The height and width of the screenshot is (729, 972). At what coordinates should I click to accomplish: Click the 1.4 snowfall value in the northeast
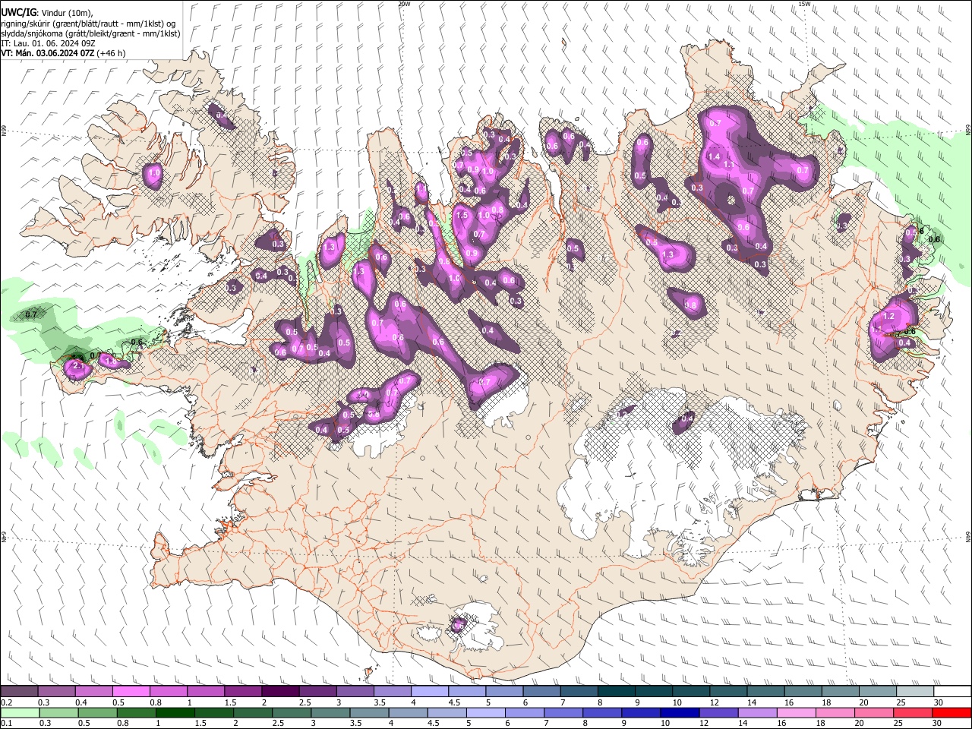pos(714,156)
